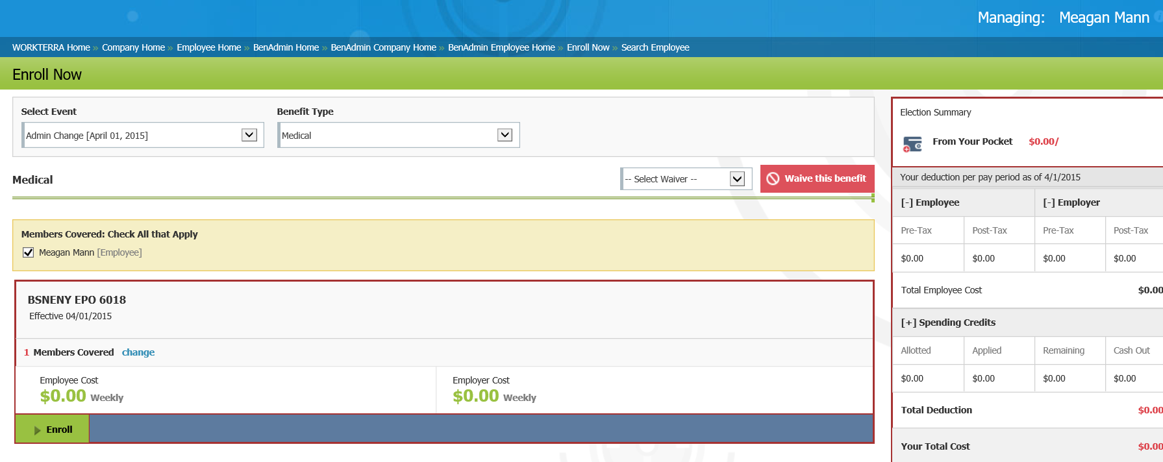Click the wallet icon beside From Your Pocket
This screenshot has width=1163, height=462.
912,143
